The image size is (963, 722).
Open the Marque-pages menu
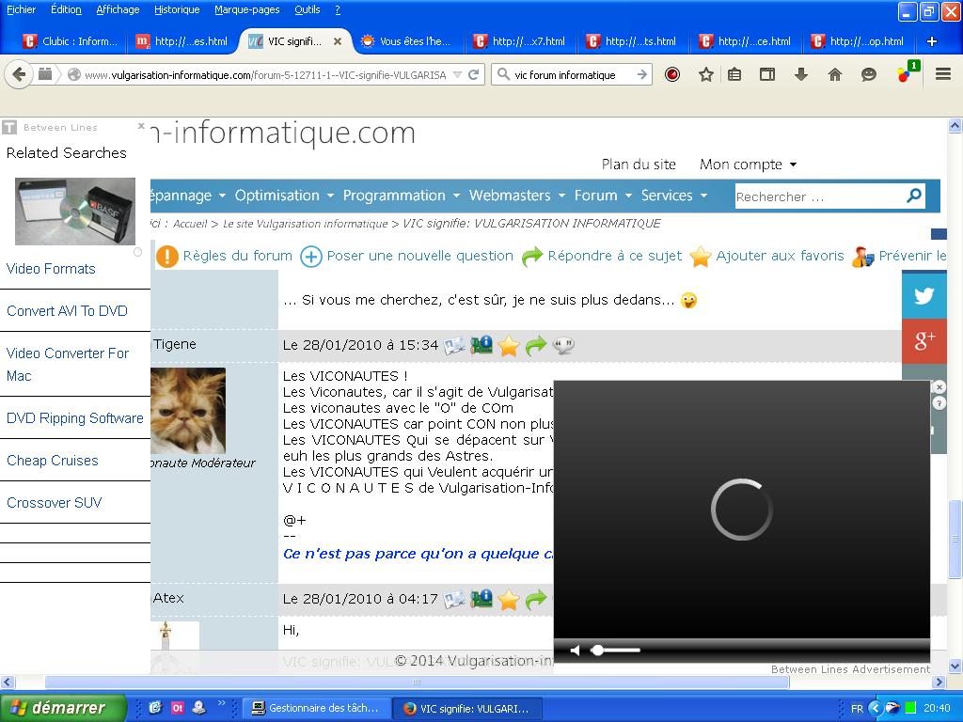tap(246, 9)
